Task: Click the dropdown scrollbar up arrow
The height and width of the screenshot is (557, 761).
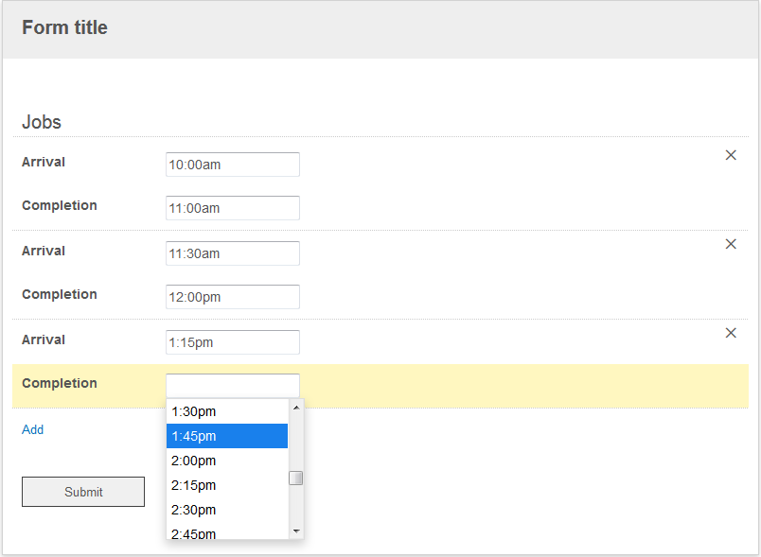Action: point(296,408)
